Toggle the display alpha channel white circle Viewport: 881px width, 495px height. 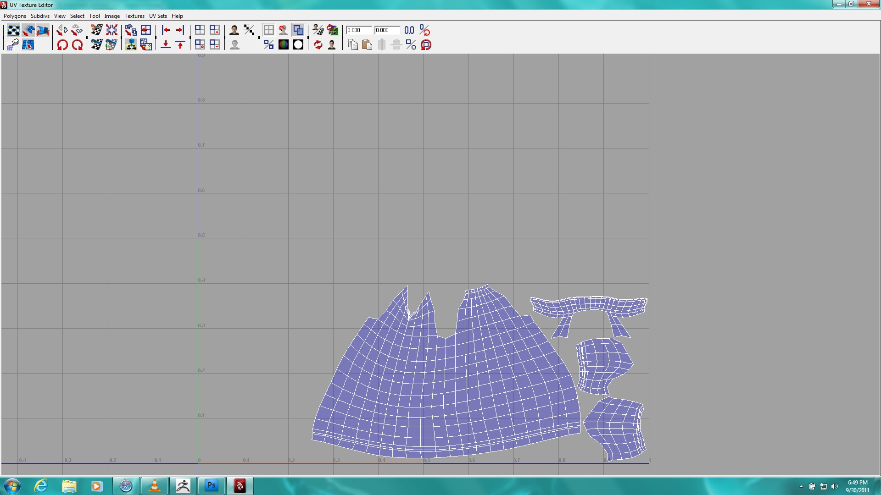tap(298, 45)
